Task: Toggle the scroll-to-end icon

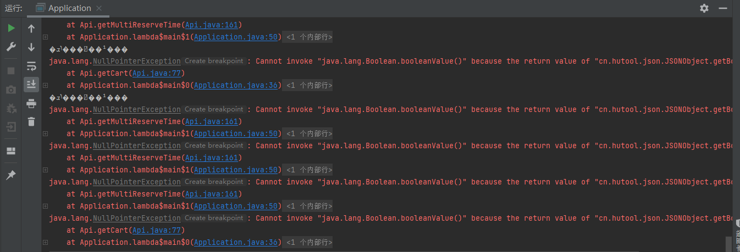Action: pos(31,85)
